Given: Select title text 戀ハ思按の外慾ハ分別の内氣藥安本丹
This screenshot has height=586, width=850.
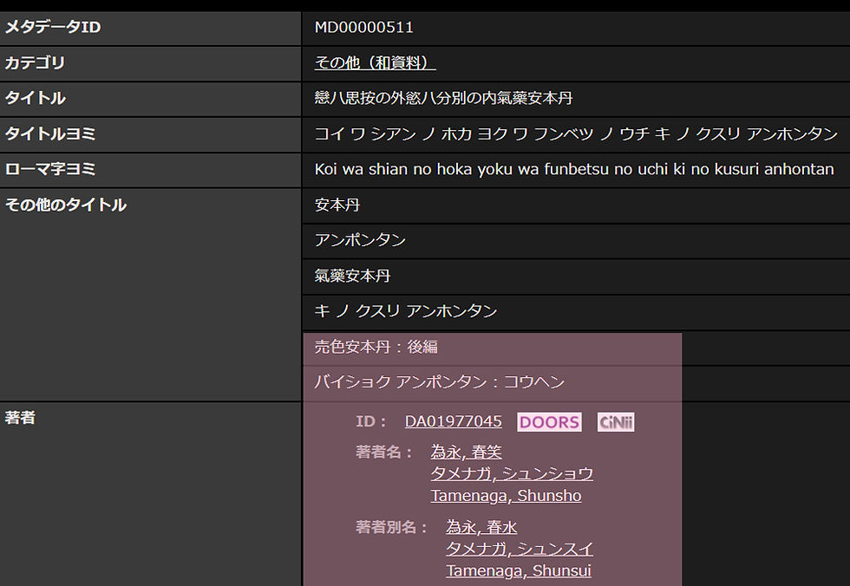Looking at the screenshot, I should (x=443, y=98).
